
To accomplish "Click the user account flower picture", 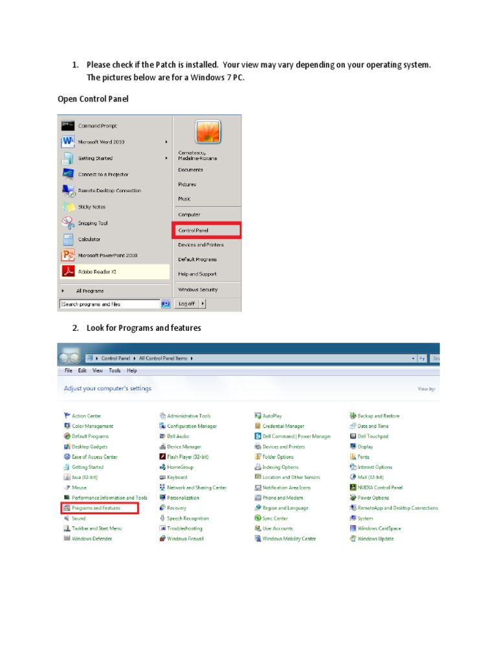I will click(208, 131).
